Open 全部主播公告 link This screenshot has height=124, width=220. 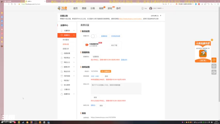[x=155, y=16]
